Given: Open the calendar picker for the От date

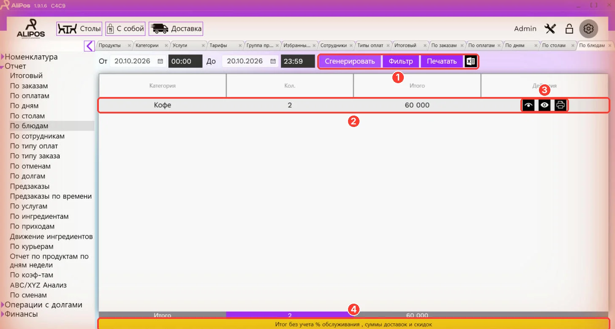Looking at the screenshot, I should coord(160,61).
